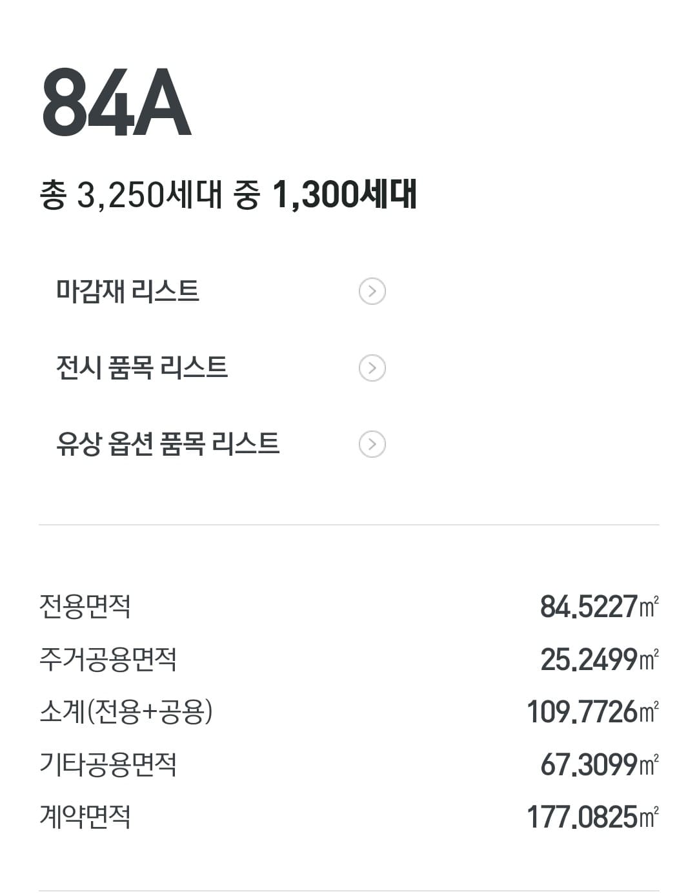
Task: Click the 177.0825㎡ contract area value
Action: pyautogui.click(x=592, y=817)
